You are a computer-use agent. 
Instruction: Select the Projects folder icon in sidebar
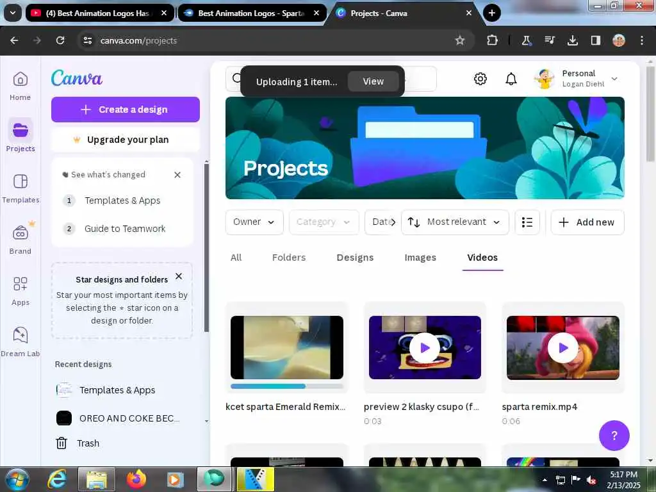pyautogui.click(x=20, y=130)
